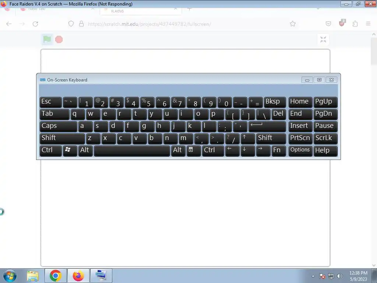Click the Windows logo key on On-Screen Keyboard

click(x=70, y=151)
